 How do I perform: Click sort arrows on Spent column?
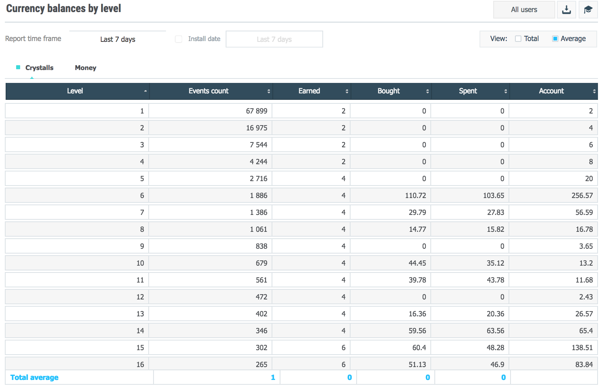tap(505, 91)
